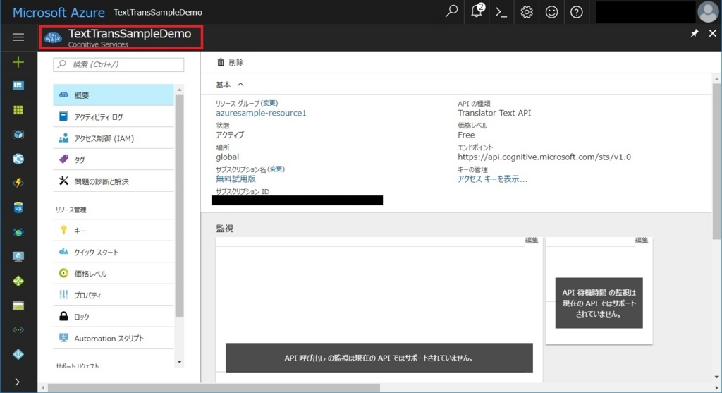The height and width of the screenshot is (393, 722).
Task: Click the Microsoft Azure logo text
Action: [59, 12]
